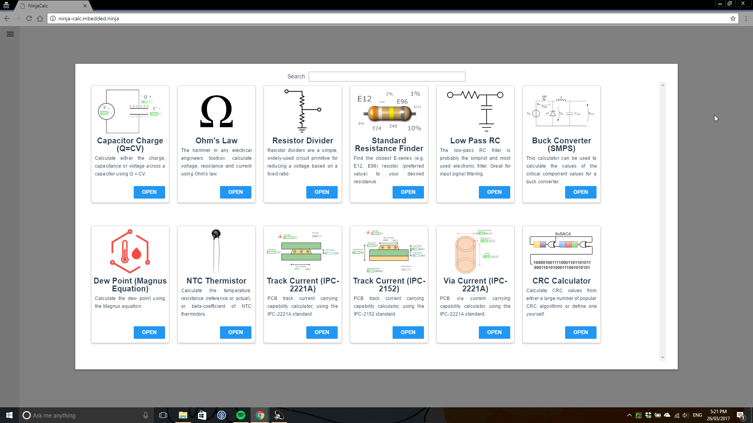Select the Low Pass RC filter schematic icon
The image size is (753, 423).
click(475, 110)
